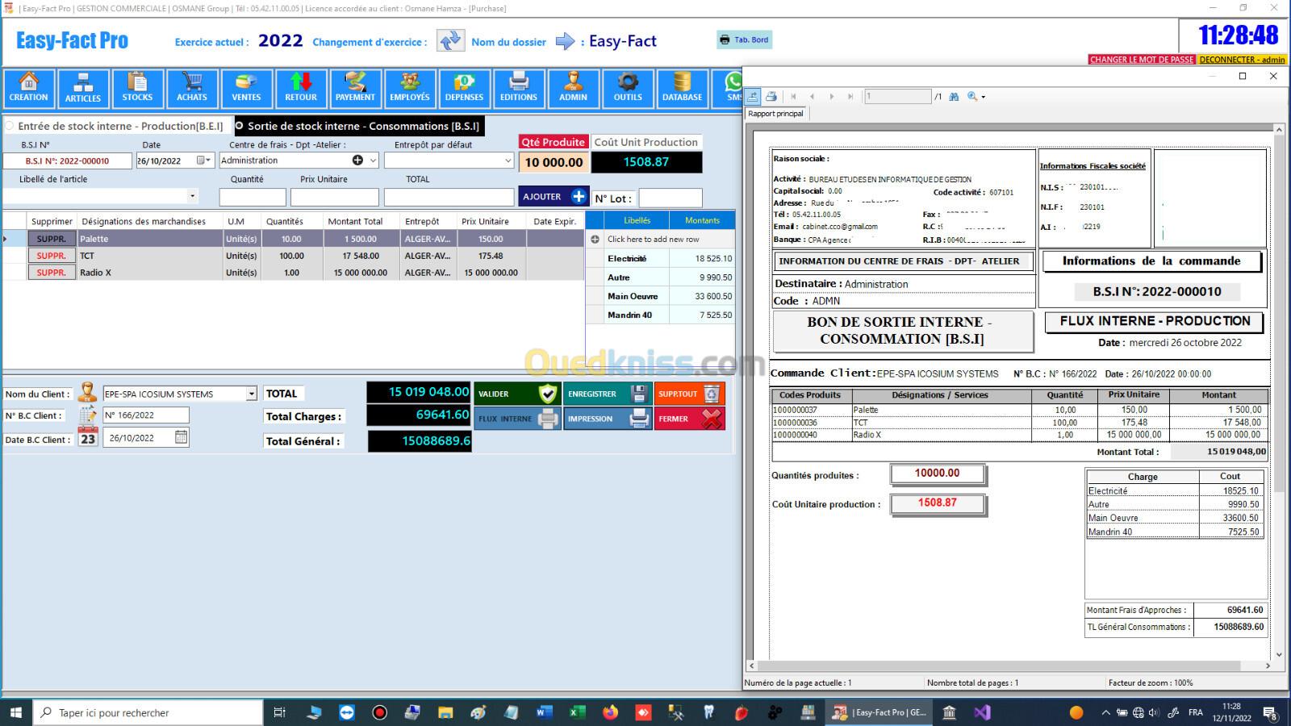Viewport: 1291px width, 726px height.
Task: Open the PAYEMENT module icon
Action: (355, 88)
